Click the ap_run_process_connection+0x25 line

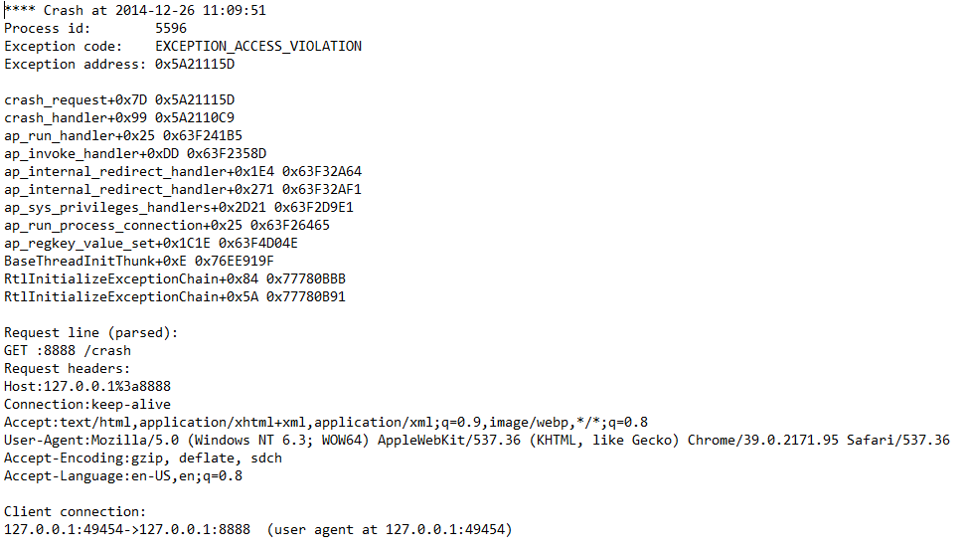tap(167, 226)
